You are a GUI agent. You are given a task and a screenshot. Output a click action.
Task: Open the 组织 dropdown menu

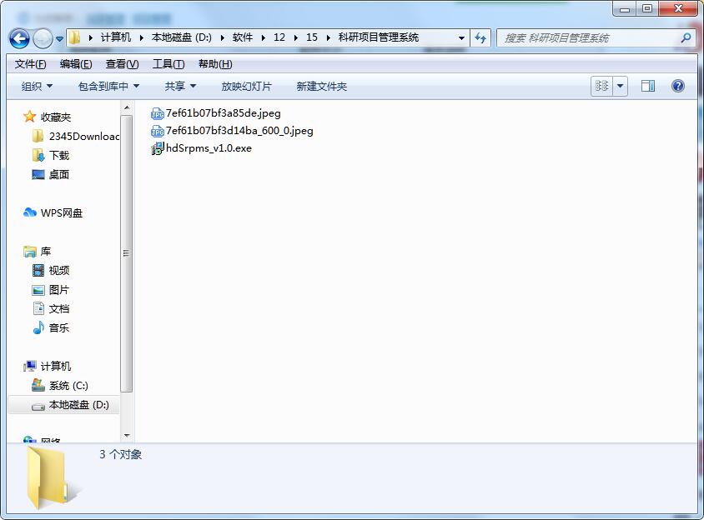[x=37, y=86]
